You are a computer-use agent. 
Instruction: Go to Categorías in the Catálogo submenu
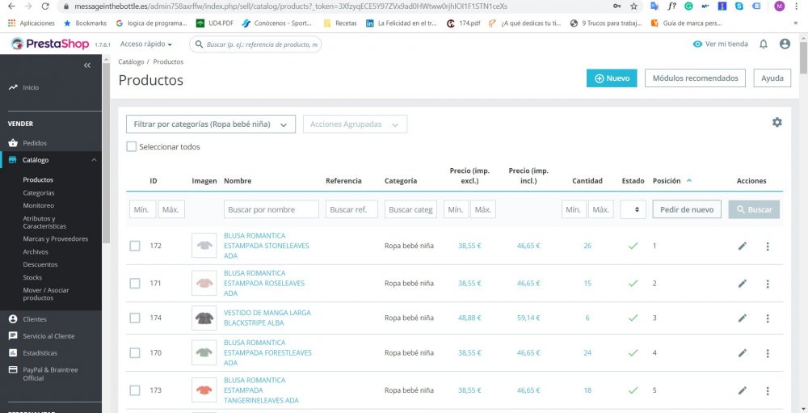(x=39, y=193)
